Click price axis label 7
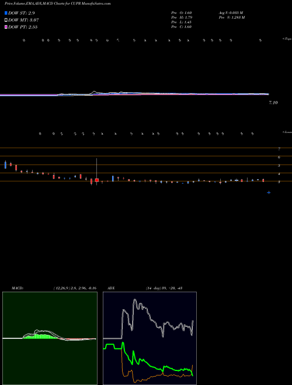Viewport: 292px width, 385px height. click(279, 149)
